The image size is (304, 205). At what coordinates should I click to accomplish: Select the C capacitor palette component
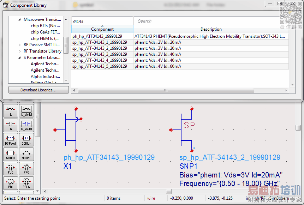pyautogui.click(x=11, y=125)
